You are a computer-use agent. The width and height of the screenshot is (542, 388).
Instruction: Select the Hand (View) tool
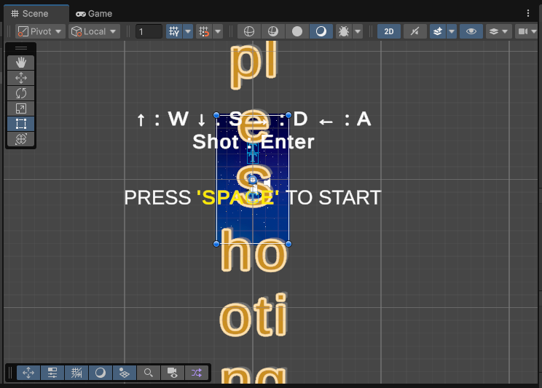[x=21, y=63]
